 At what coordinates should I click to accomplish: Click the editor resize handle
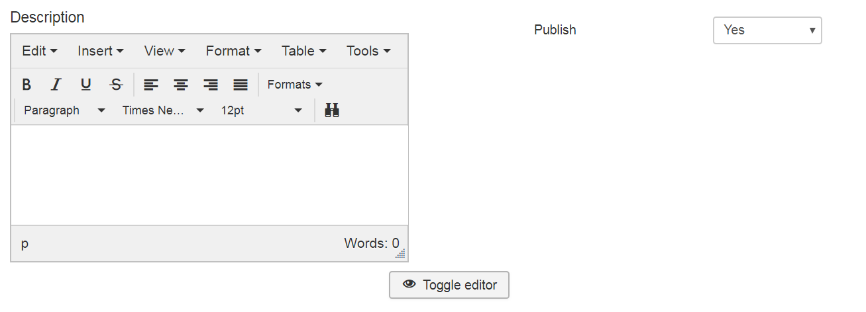pyautogui.click(x=400, y=254)
